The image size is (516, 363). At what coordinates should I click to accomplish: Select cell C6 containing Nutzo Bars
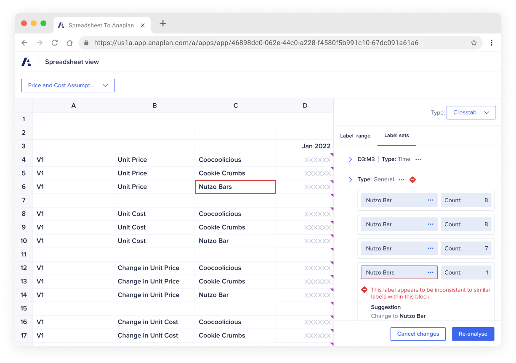point(235,187)
